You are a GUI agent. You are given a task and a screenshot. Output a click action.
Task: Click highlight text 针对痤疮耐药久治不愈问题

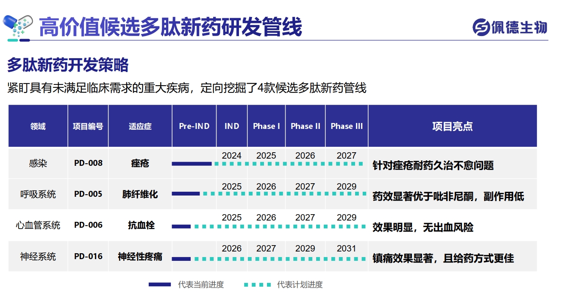click(x=433, y=165)
